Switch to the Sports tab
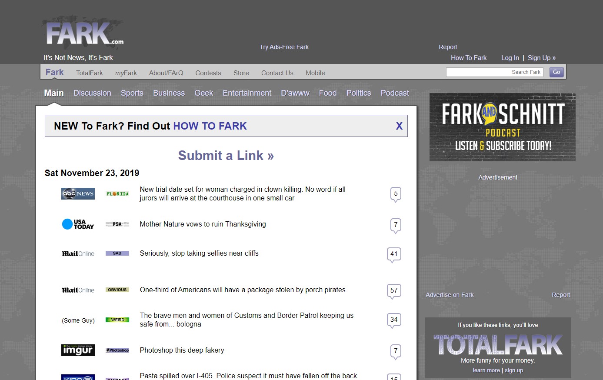This screenshot has width=603, height=380. coord(132,93)
